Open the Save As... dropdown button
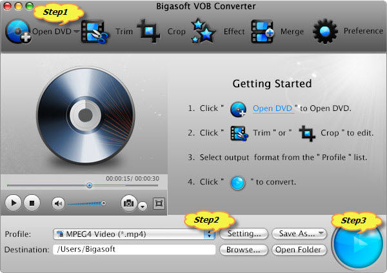Screen dimensions: 387x273 [x=299, y=234]
